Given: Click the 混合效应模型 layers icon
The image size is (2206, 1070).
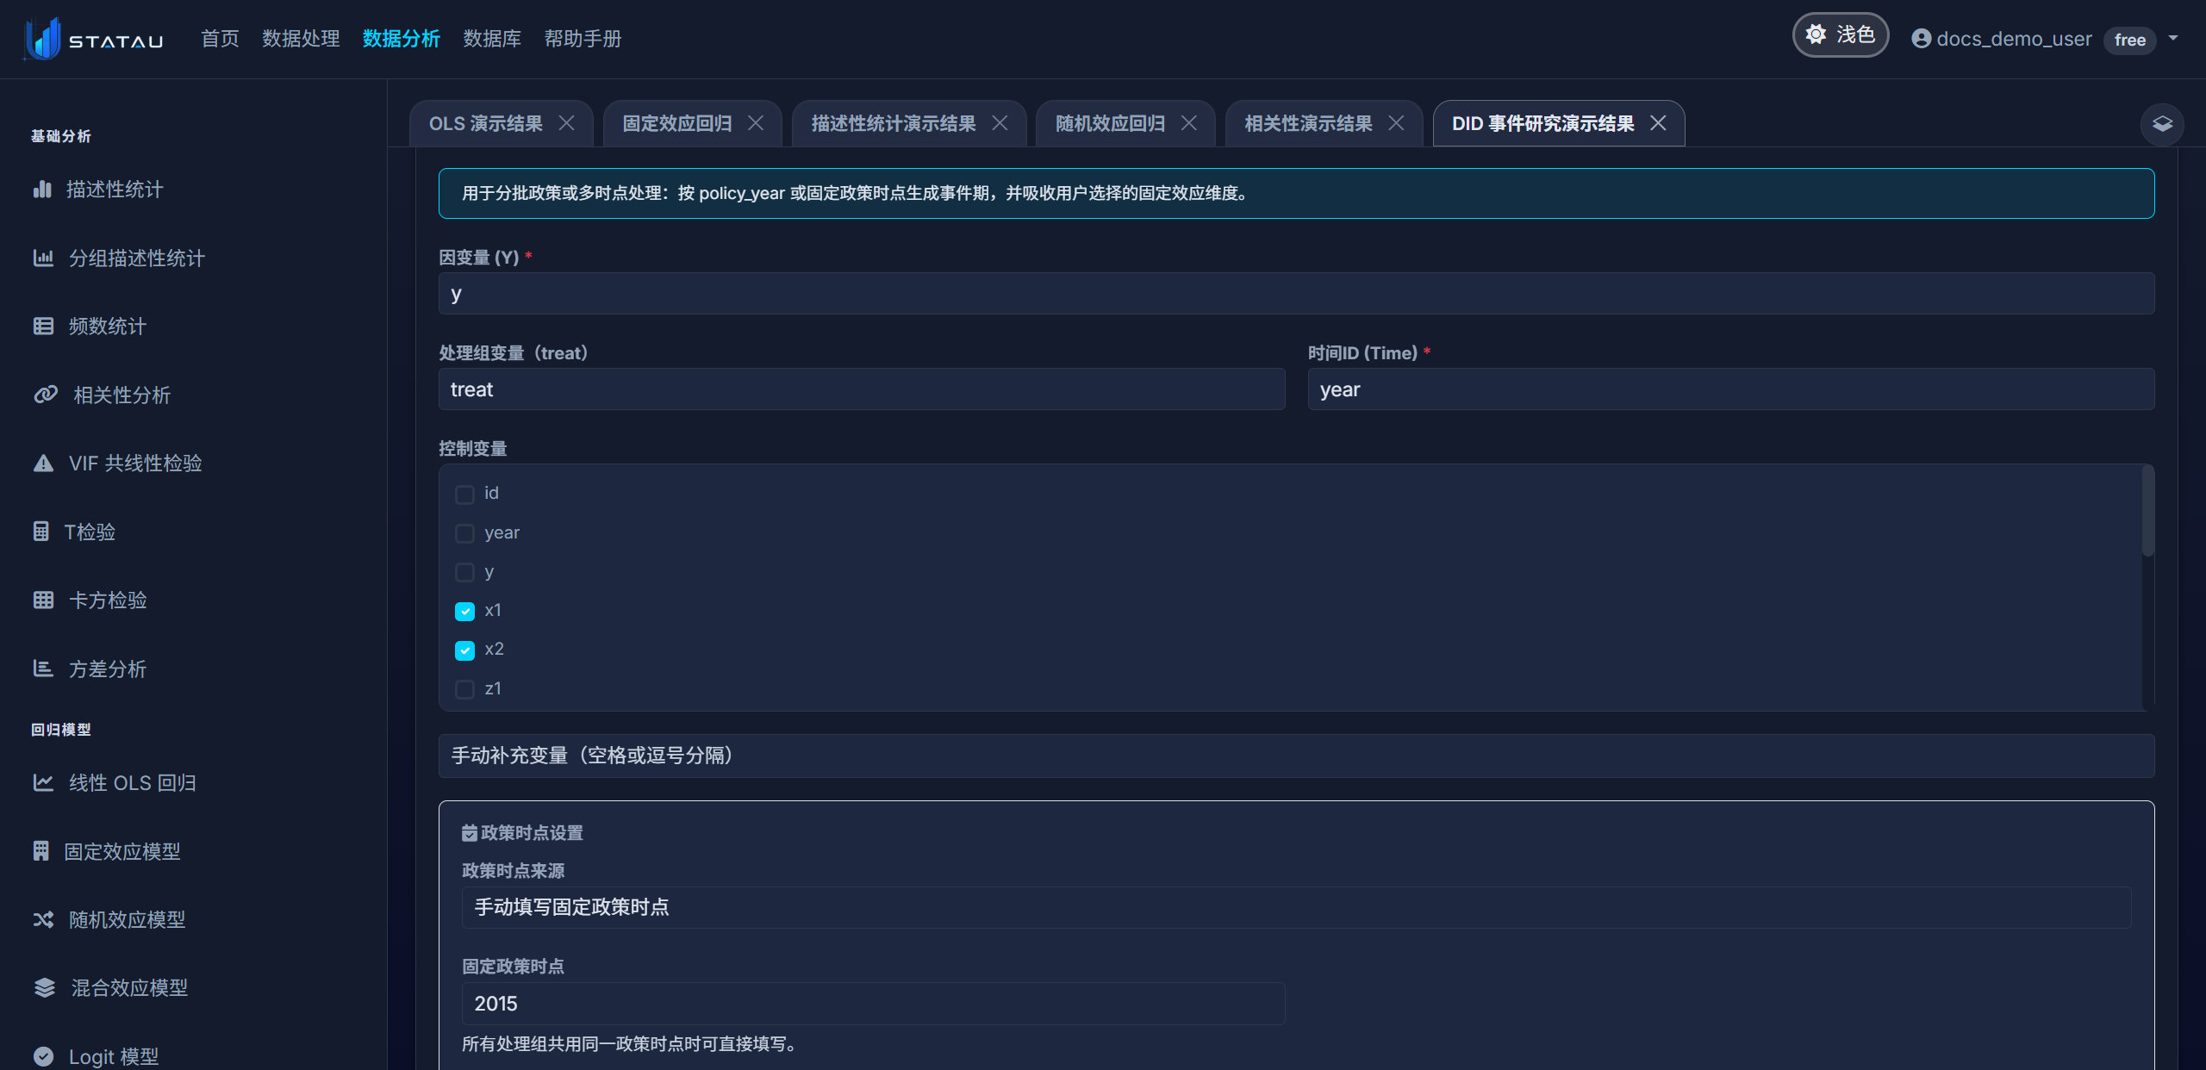Looking at the screenshot, I should click(45, 987).
